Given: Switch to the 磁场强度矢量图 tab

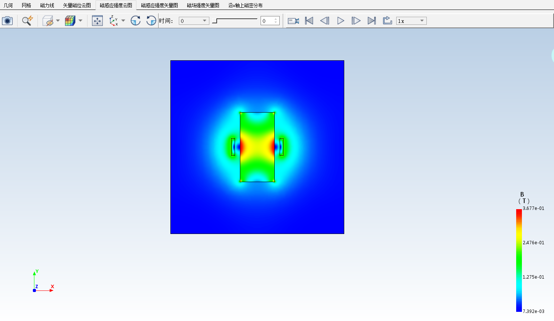Looking at the screenshot, I should [x=203, y=5].
